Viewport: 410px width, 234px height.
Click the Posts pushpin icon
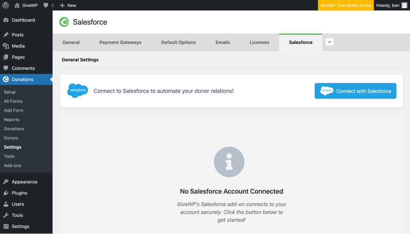pyautogui.click(x=6, y=35)
